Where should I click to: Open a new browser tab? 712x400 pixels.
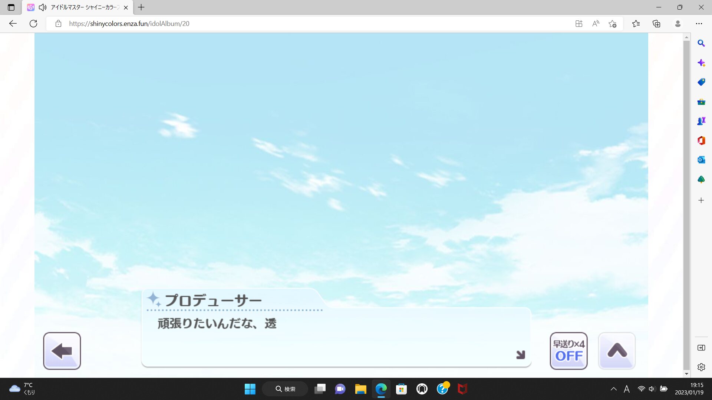141,7
